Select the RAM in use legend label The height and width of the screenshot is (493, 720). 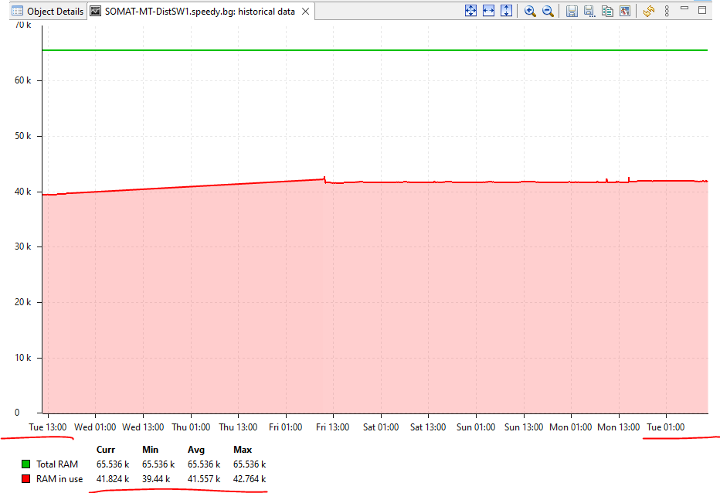[59, 479]
